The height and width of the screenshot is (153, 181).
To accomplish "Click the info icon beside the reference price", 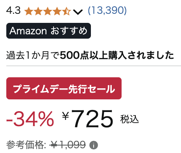I will (x=94, y=145).
